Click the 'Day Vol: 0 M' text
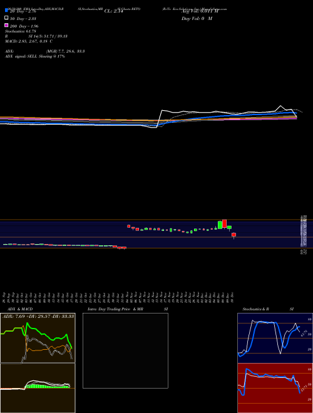The image size is (313, 413). 197,19
